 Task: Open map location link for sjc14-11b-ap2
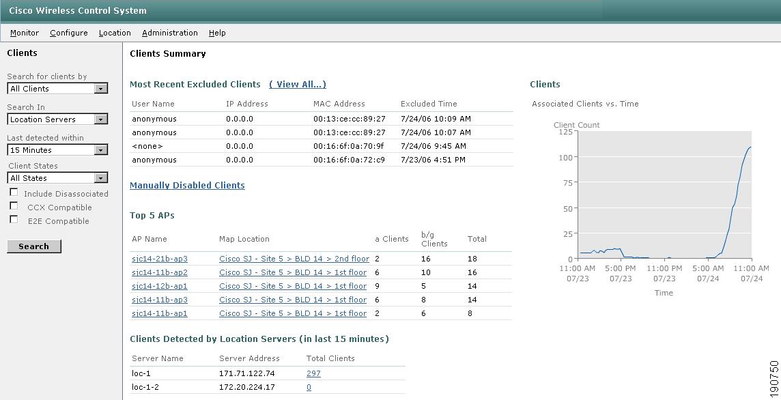point(293,272)
